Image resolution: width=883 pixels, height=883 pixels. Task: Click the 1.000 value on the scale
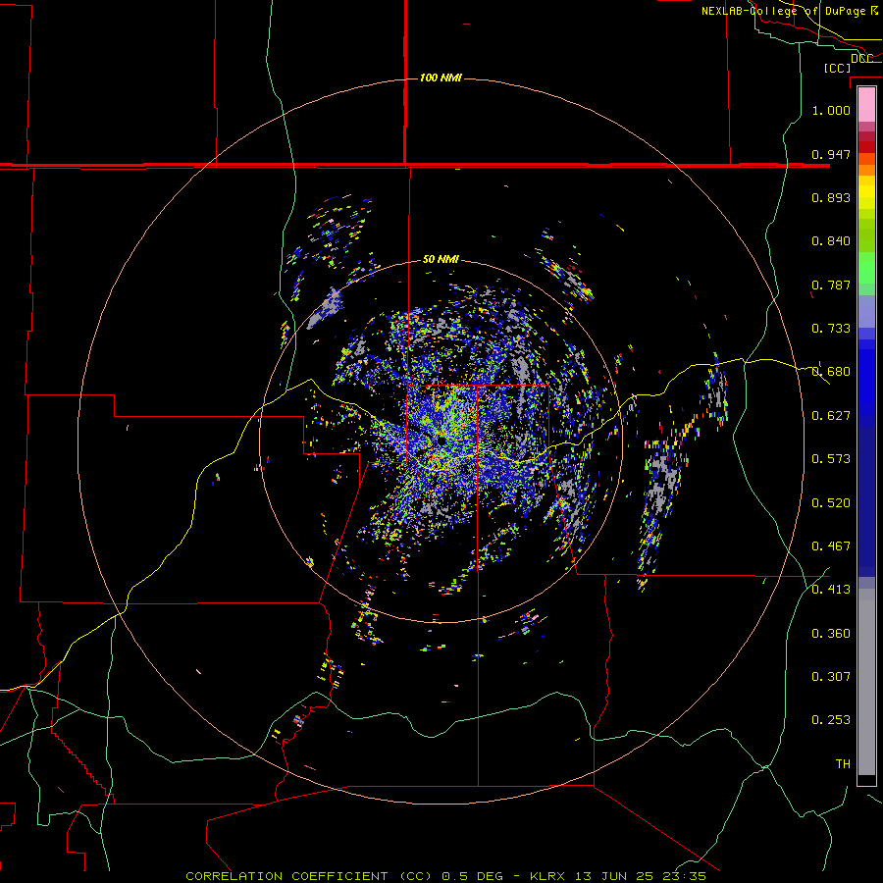pyautogui.click(x=831, y=110)
